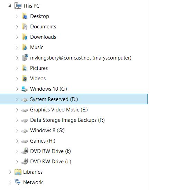Click the Network computer icon
The height and width of the screenshot is (190, 176).
click(x=18, y=182)
